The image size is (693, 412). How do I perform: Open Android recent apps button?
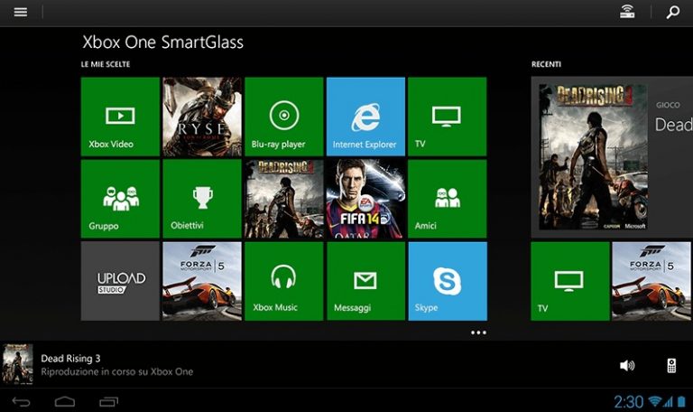(108, 402)
